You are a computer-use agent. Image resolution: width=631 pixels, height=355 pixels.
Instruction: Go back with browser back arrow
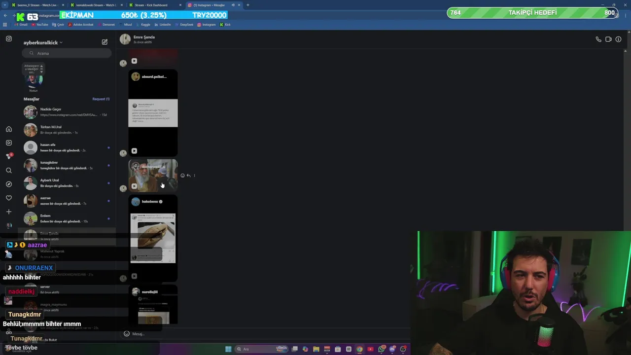5,15
